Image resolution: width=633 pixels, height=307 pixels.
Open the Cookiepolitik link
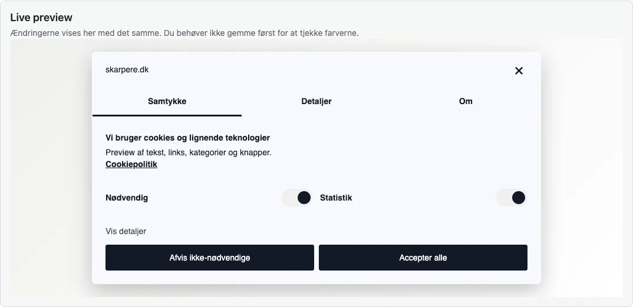click(131, 164)
